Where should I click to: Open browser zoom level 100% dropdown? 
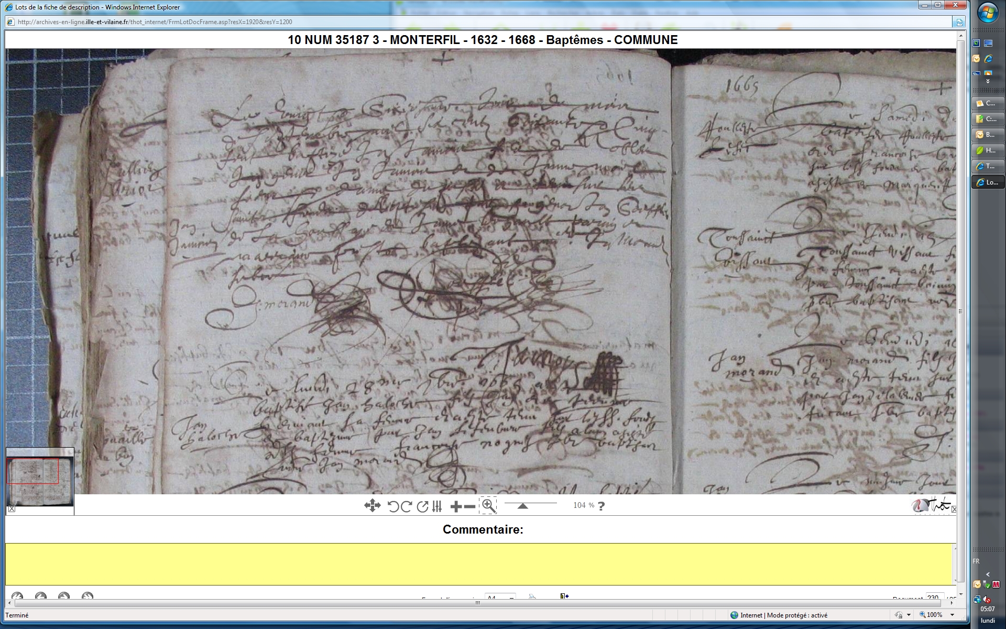click(953, 615)
